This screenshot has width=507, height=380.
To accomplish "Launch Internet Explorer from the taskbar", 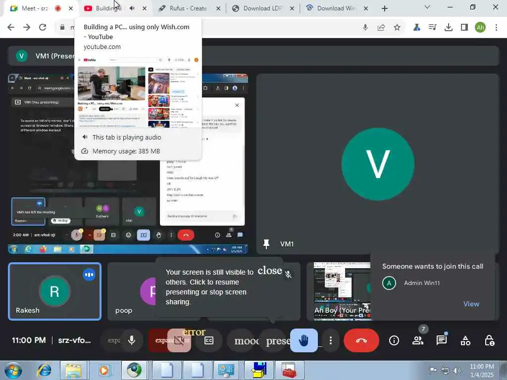I will [44, 371].
